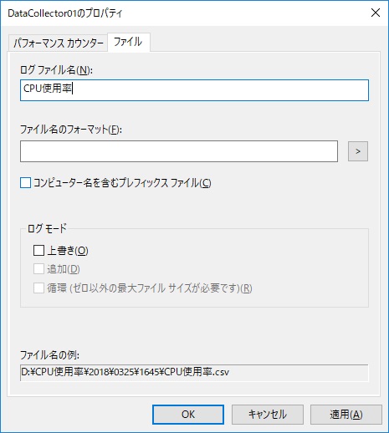This screenshot has width=389, height=433.
Task: Click the ファイル名のフォーマット(F) label
Action: click(x=71, y=130)
